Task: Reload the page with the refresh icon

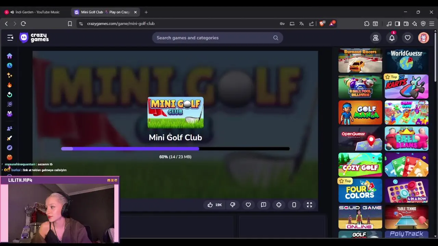Action: coord(23,24)
